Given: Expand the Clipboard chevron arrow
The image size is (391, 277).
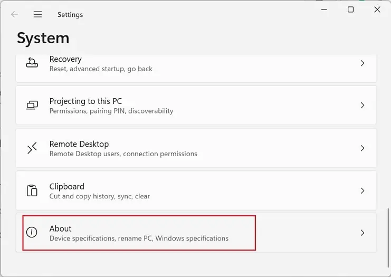Looking at the screenshot, I should coord(362,190).
